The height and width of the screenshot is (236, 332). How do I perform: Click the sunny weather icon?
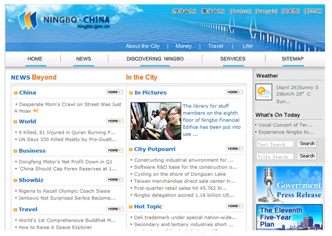[x=264, y=92]
